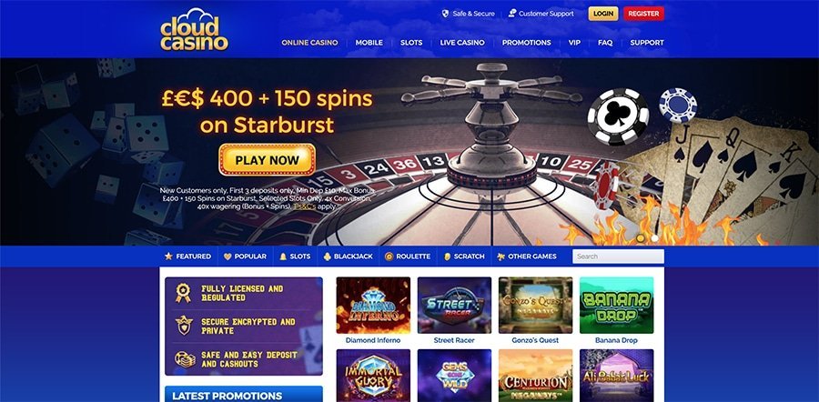
Task: Select the Slots bell icon
Action: (x=283, y=256)
